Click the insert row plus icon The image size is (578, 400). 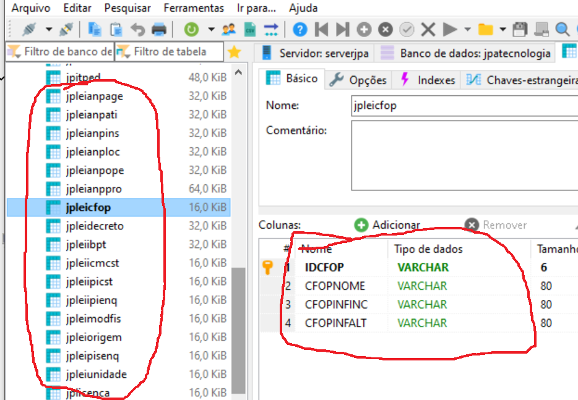coord(364,29)
